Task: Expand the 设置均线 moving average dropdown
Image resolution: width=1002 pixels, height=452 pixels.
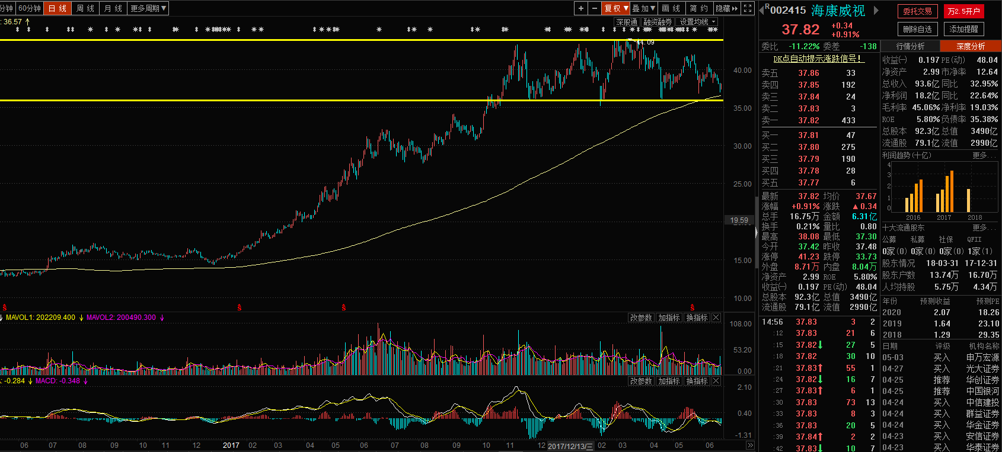Action: (698, 22)
